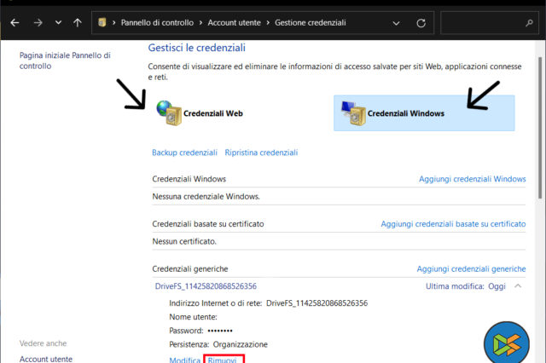This screenshot has width=546, height=363.
Task: Click the back navigation arrow
Action: [15, 22]
